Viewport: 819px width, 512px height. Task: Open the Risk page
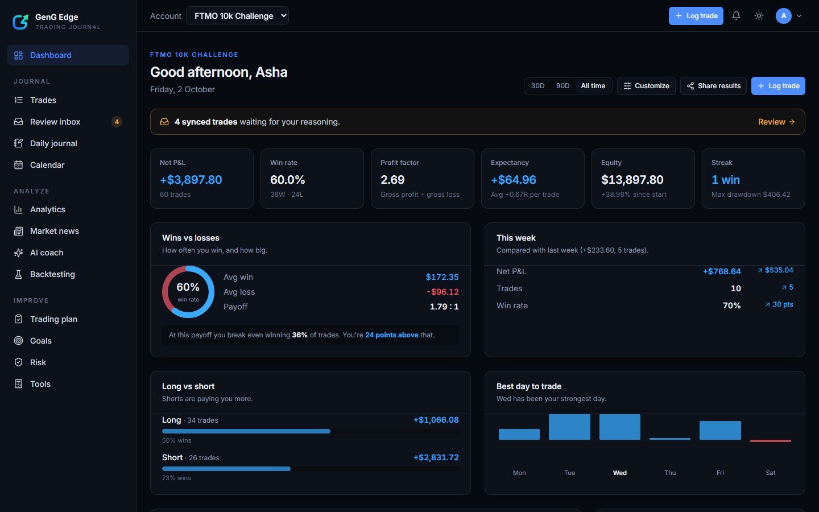click(68, 362)
